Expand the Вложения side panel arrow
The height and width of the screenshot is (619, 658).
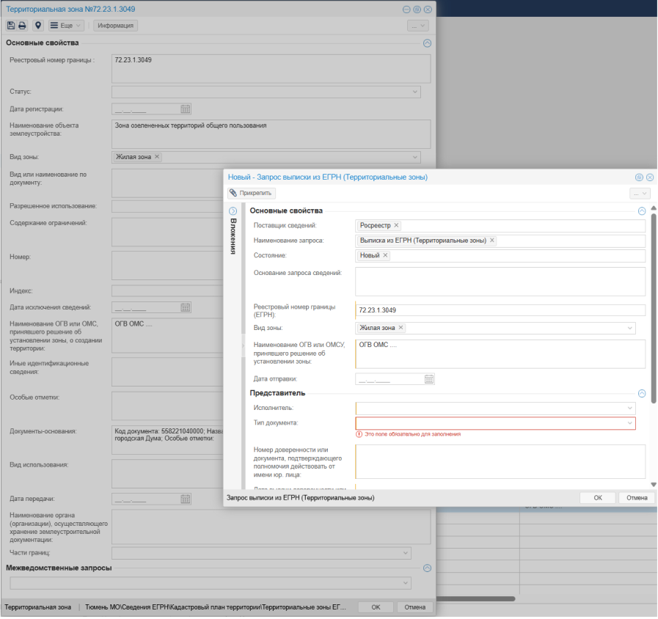233,211
